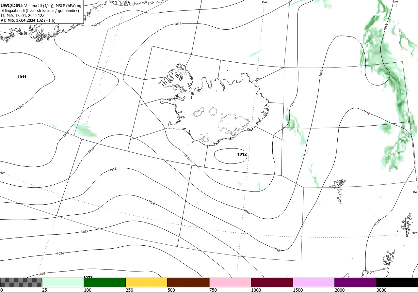Click the legend value 25

[44, 290]
